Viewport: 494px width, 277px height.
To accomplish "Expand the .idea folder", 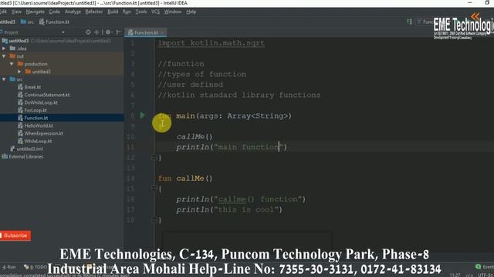I will [x=4, y=48].
